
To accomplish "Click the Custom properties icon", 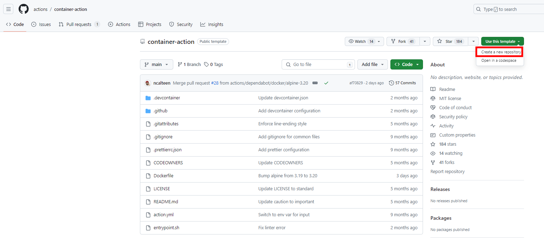I will pos(433,135).
